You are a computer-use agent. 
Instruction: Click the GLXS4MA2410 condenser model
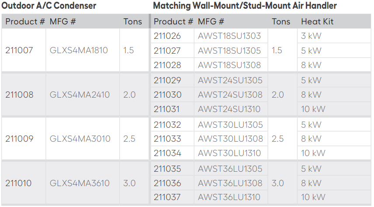80,95
